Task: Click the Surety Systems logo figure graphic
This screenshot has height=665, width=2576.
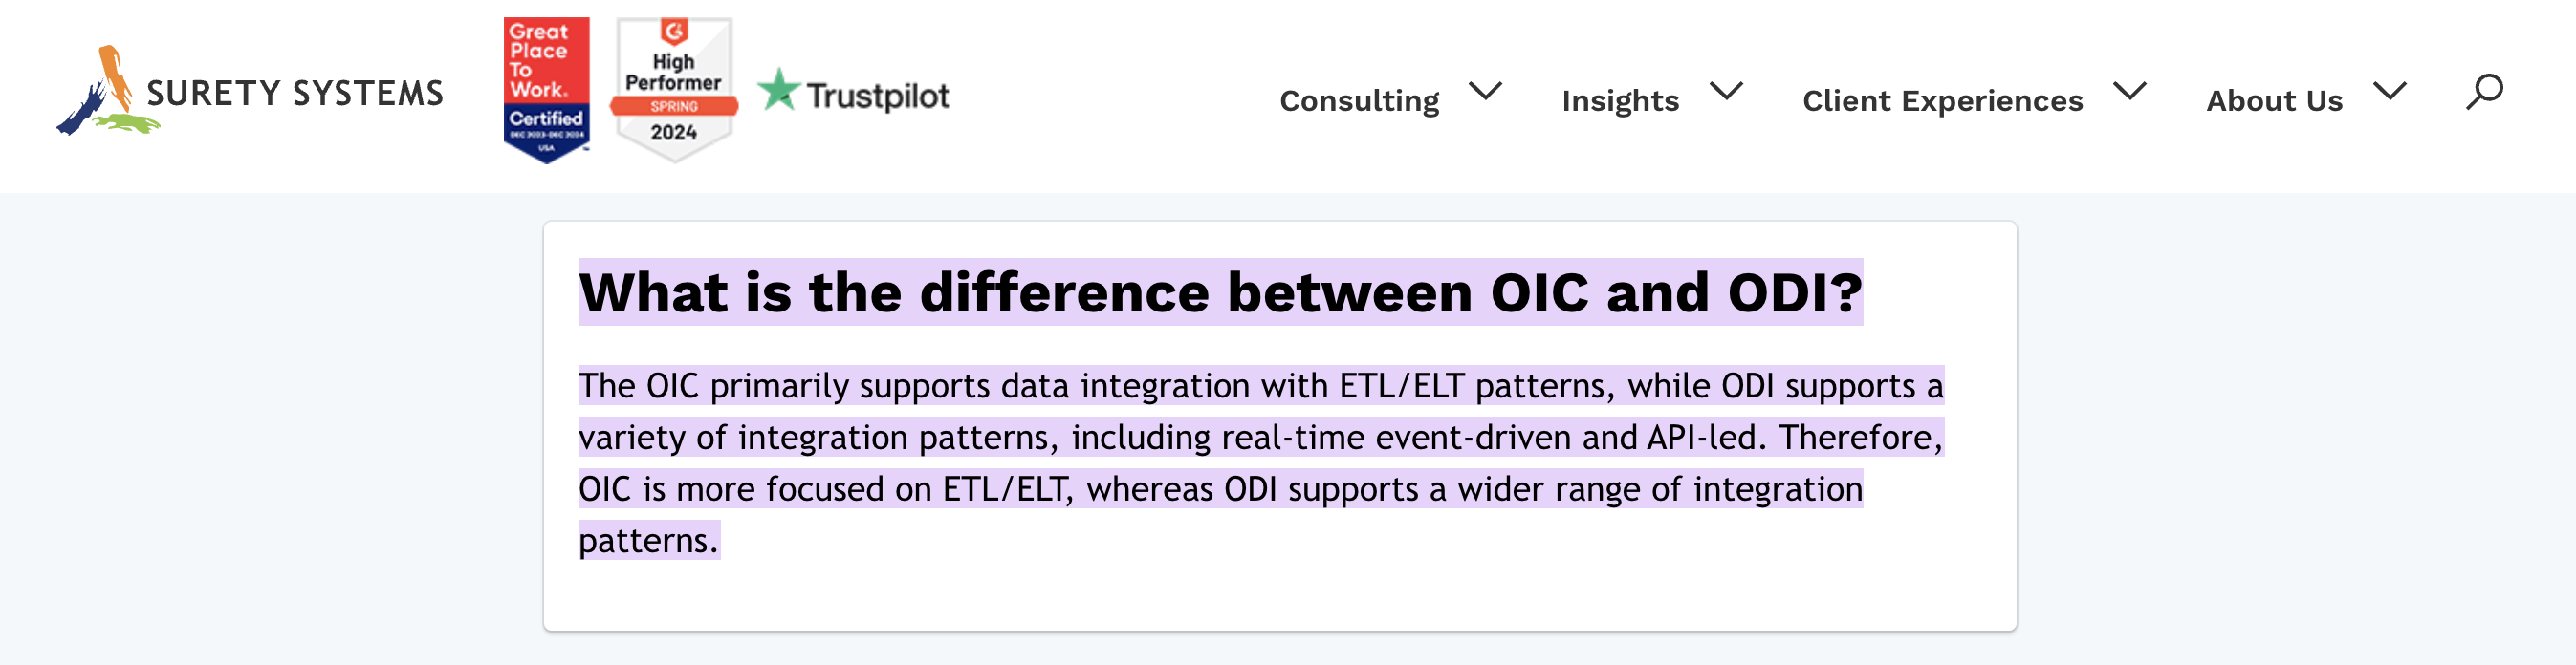Action: (105, 91)
